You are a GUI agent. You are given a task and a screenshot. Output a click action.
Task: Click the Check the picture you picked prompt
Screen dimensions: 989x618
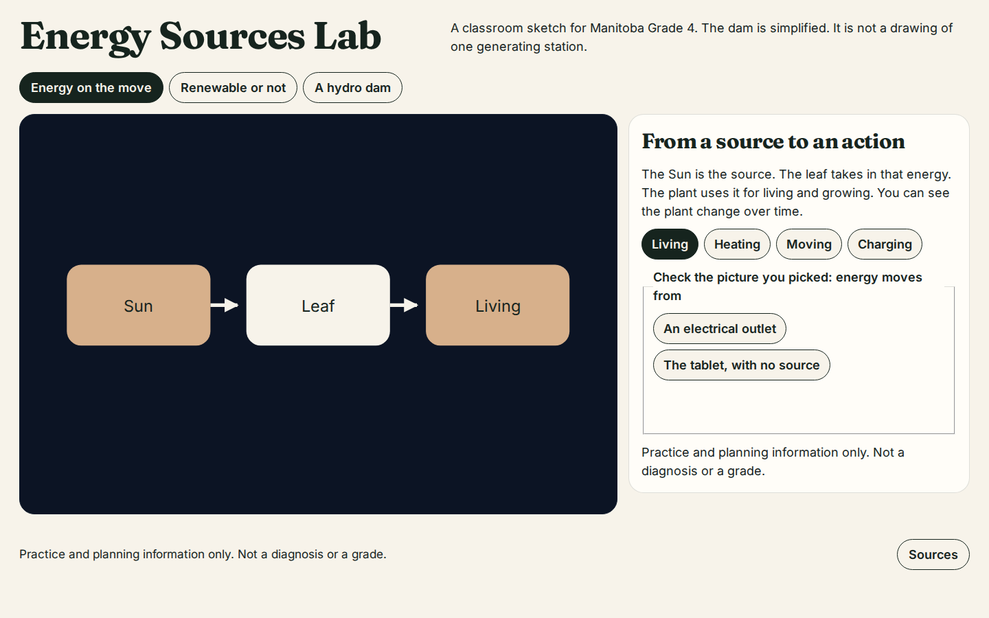click(x=788, y=286)
